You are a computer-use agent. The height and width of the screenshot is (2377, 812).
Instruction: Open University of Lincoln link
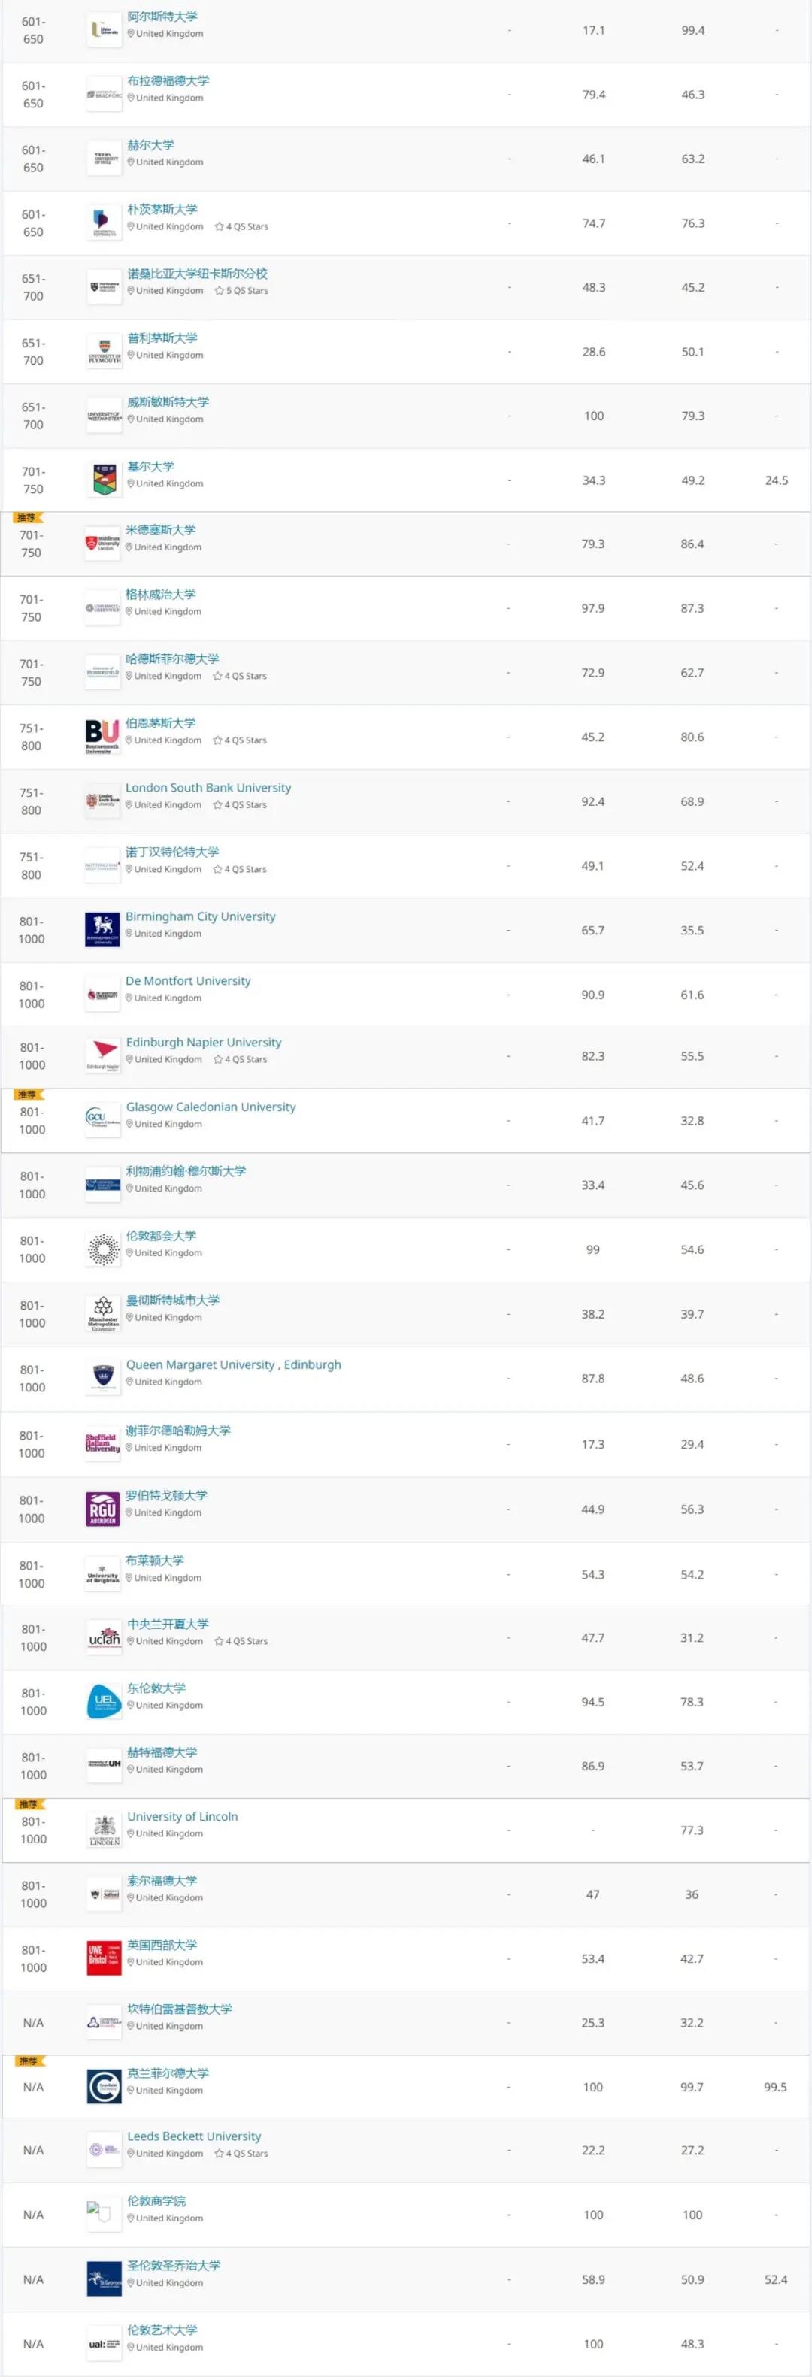point(183,1816)
